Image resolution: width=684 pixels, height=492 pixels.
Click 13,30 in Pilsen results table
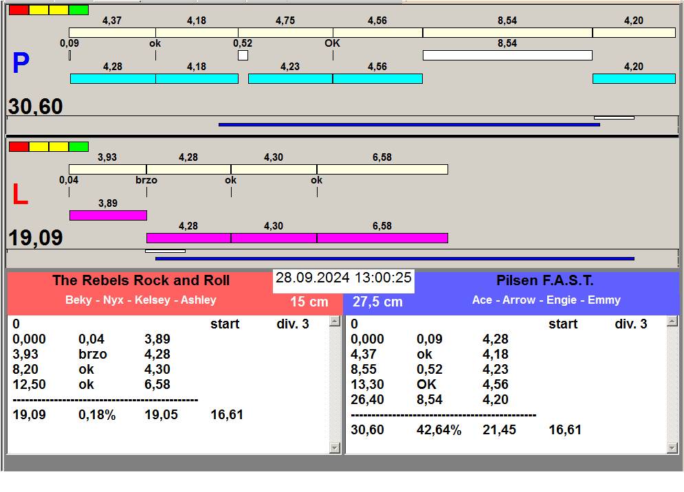tap(367, 385)
